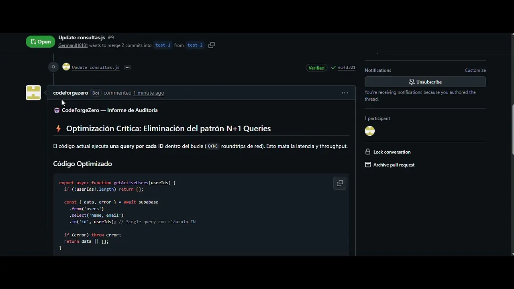The image size is (514, 289).
Task: Click the green commit check mark
Action: (x=333, y=67)
